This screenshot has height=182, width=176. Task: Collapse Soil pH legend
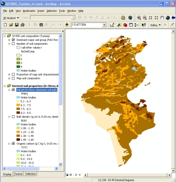(9, 90)
